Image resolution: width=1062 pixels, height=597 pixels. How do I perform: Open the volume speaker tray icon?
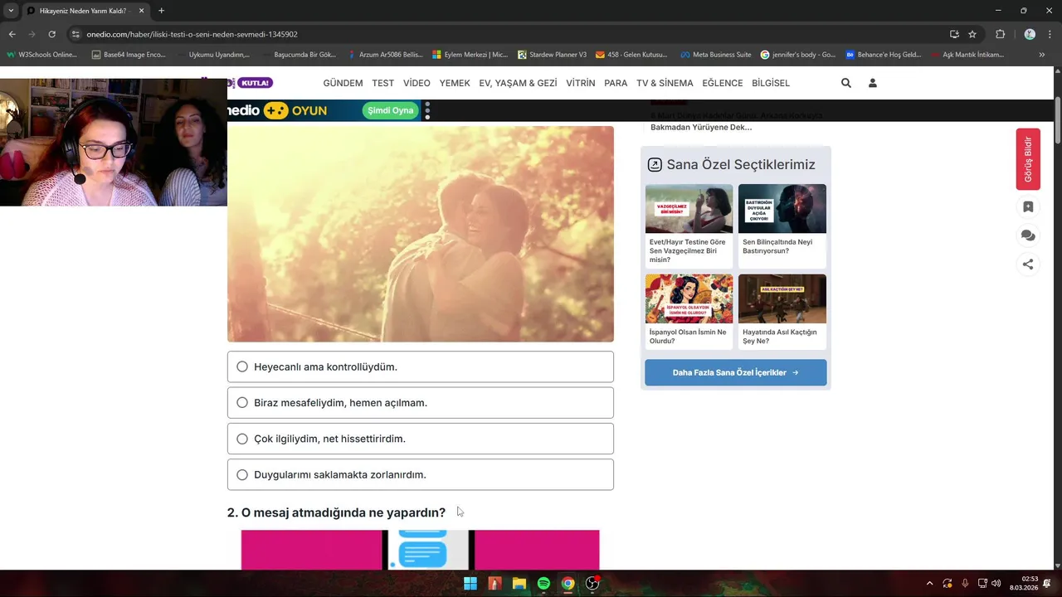(x=996, y=583)
